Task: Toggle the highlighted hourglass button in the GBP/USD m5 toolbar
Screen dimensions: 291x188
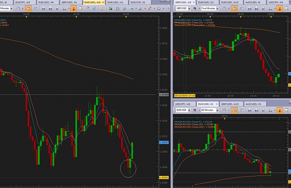Action: coord(280,8)
